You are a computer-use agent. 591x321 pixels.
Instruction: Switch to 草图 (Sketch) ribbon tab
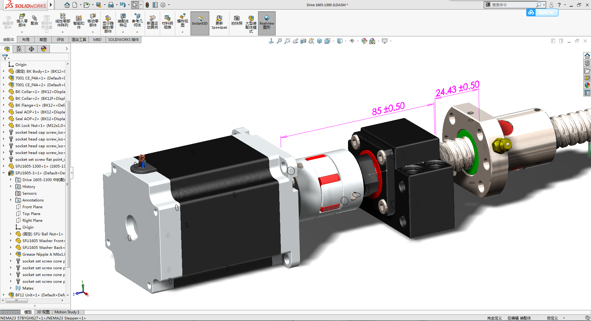pyautogui.click(x=43, y=40)
